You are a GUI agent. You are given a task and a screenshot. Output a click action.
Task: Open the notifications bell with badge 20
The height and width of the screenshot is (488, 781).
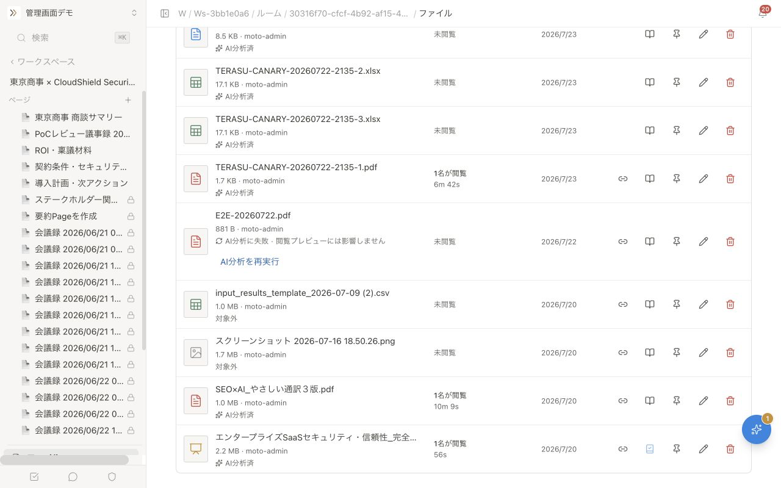pyautogui.click(x=763, y=13)
